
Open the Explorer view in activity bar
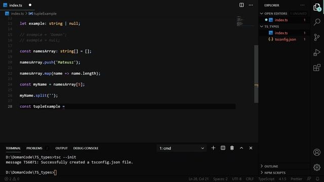(317, 7)
